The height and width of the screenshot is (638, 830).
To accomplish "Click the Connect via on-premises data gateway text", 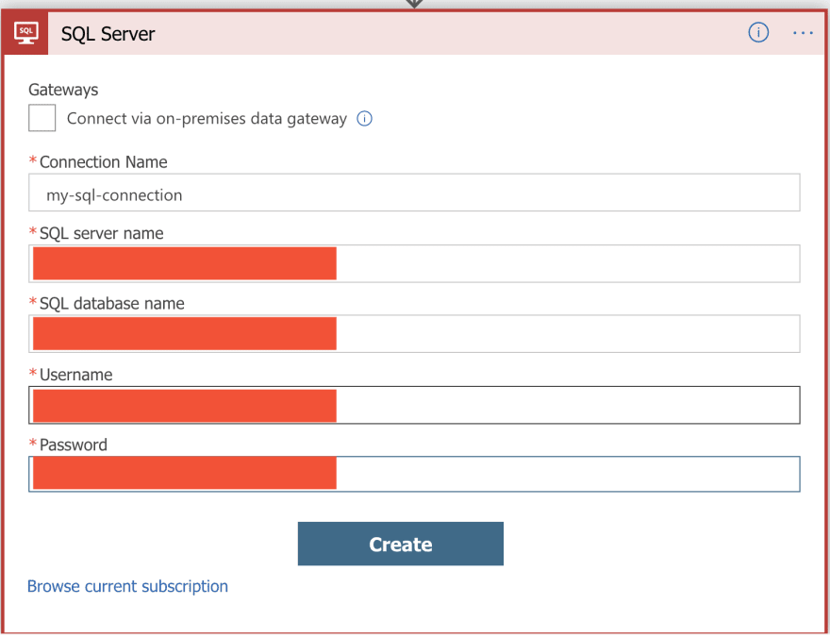I will click(207, 119).
